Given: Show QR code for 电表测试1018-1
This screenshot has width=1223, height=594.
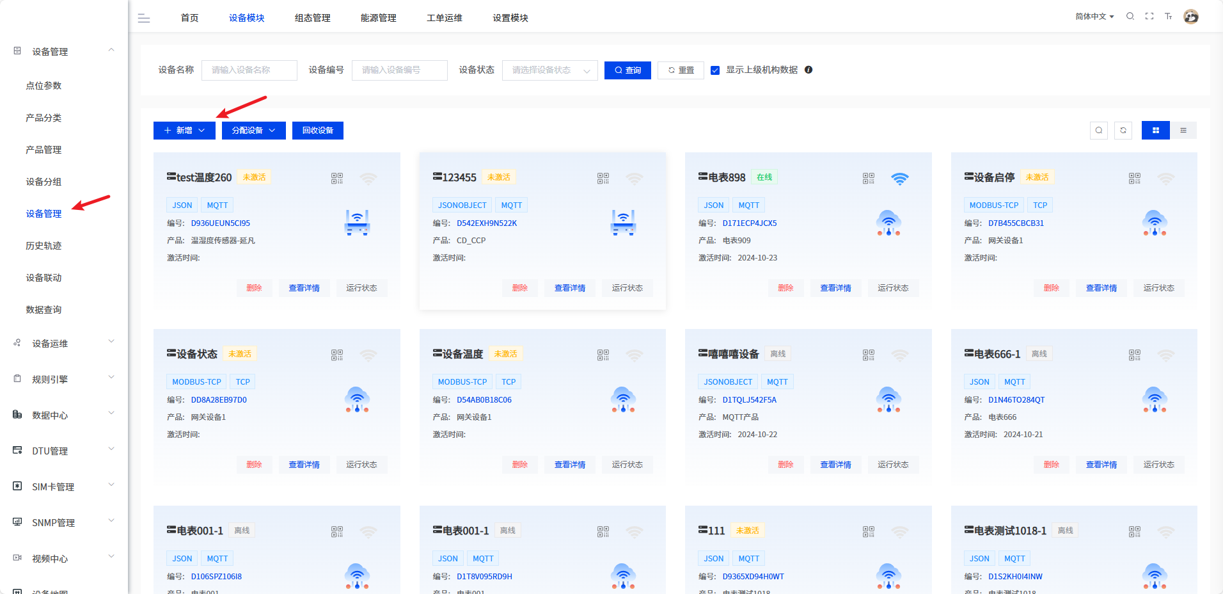Looking at the screenshot, I should 1135,531.
